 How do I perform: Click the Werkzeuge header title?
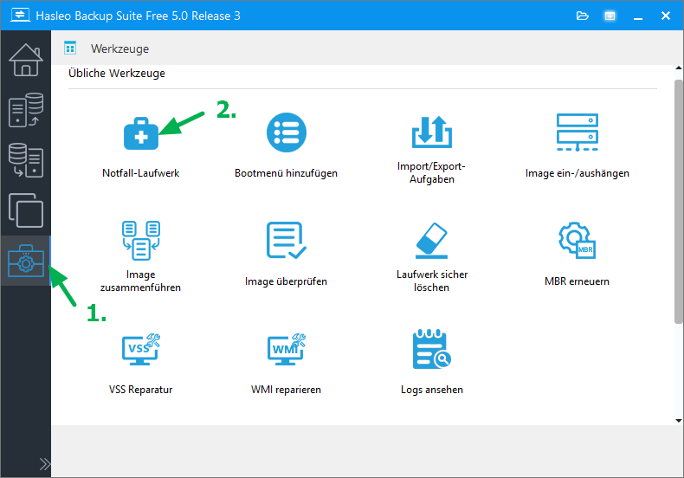pos(120,48)
